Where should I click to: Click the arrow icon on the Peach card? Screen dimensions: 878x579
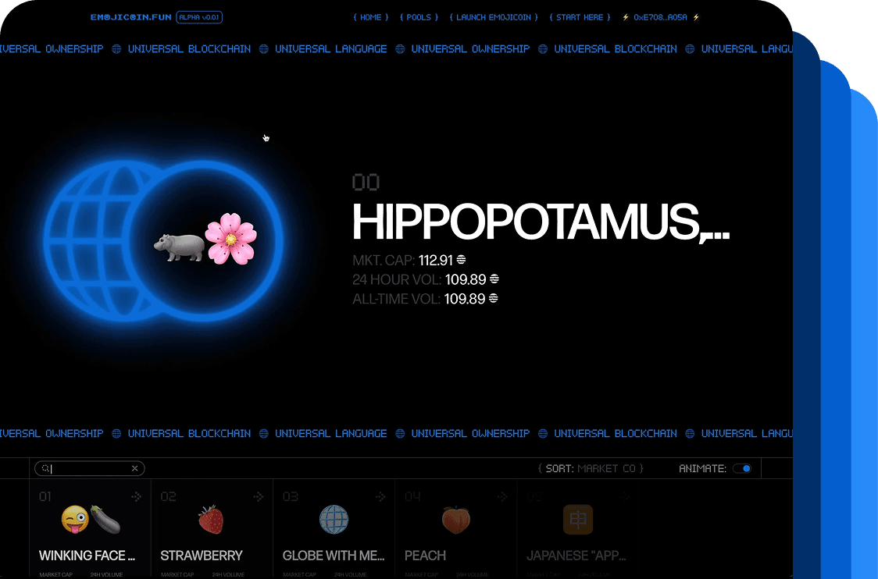pyautogui.click(x=502, y=496)
